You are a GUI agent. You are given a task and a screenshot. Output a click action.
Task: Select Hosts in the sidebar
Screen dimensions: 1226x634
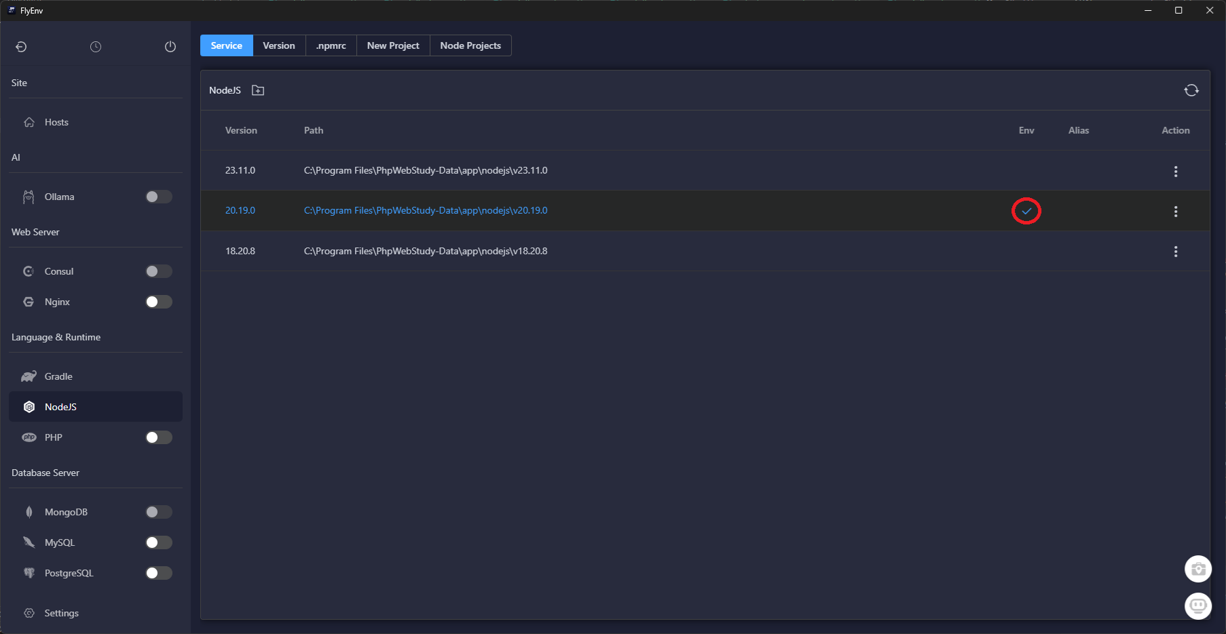(x=56, y=122)
